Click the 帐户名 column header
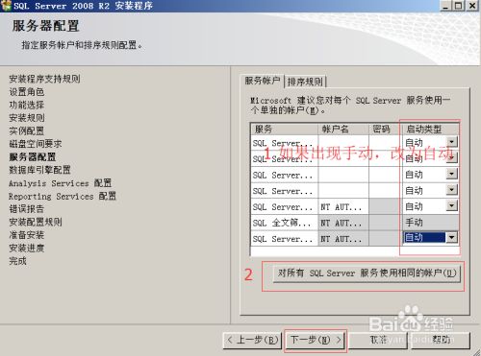The width and height of the screenshot is (481, 356). point(343,129)
